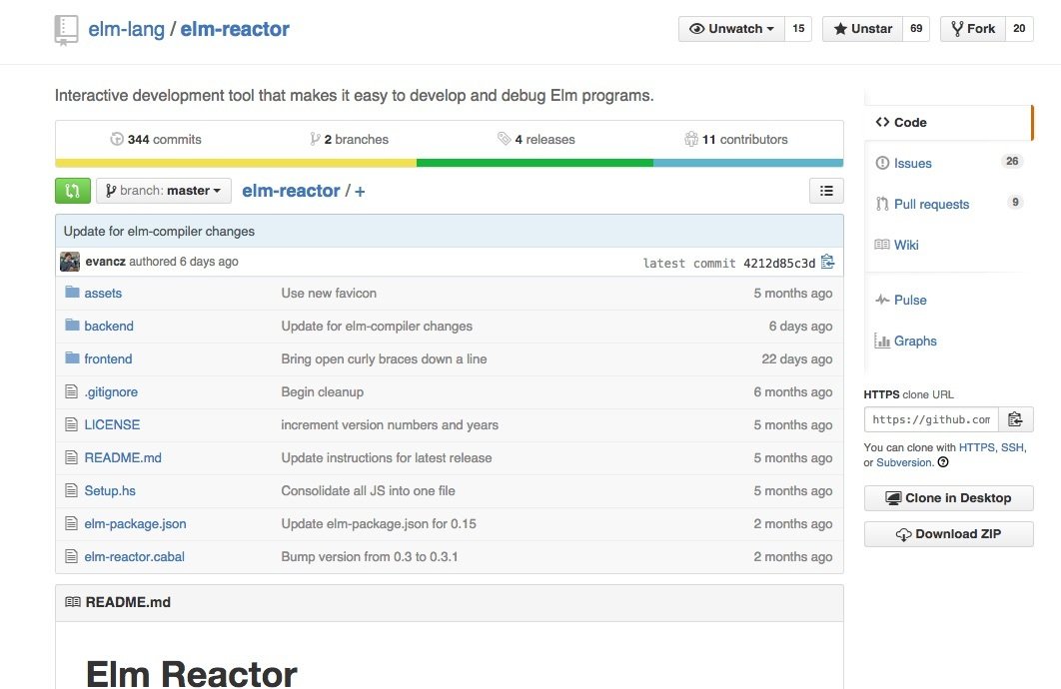Open the 'Use new favicon' commit message
The image size is (1061, 689).
329,293
